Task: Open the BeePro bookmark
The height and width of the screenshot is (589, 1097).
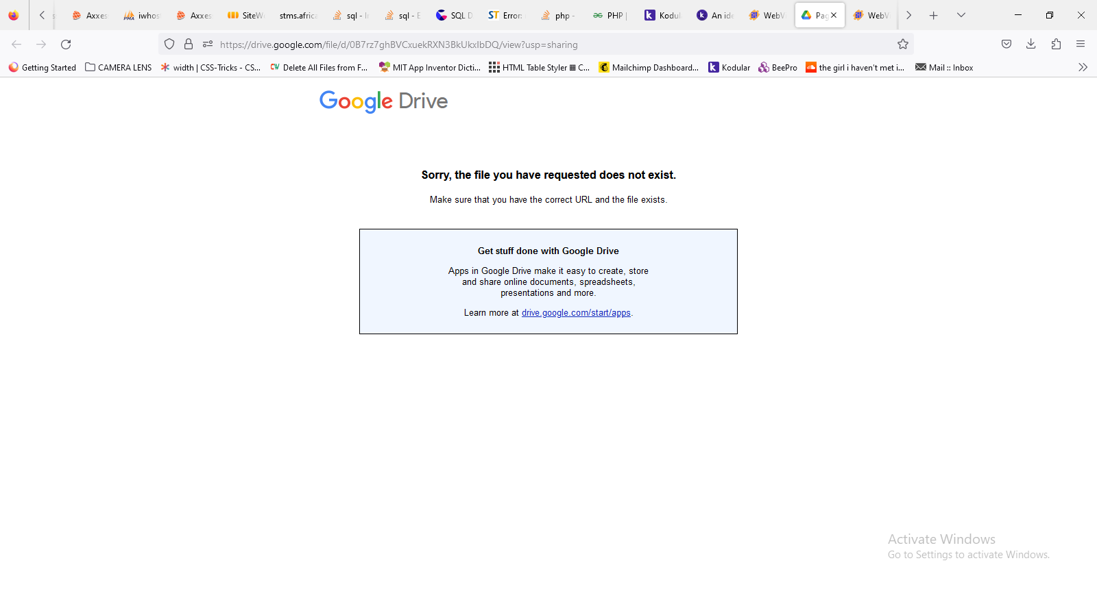Action: 778,67
